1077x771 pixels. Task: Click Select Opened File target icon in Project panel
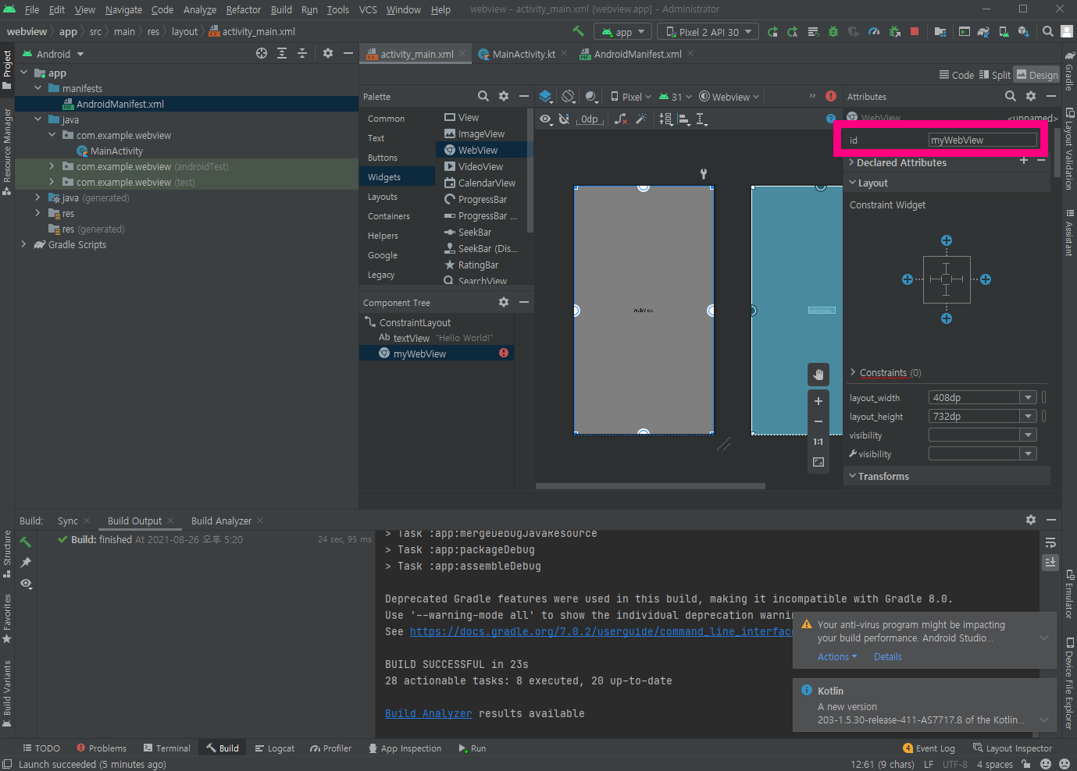click(262, 53)
